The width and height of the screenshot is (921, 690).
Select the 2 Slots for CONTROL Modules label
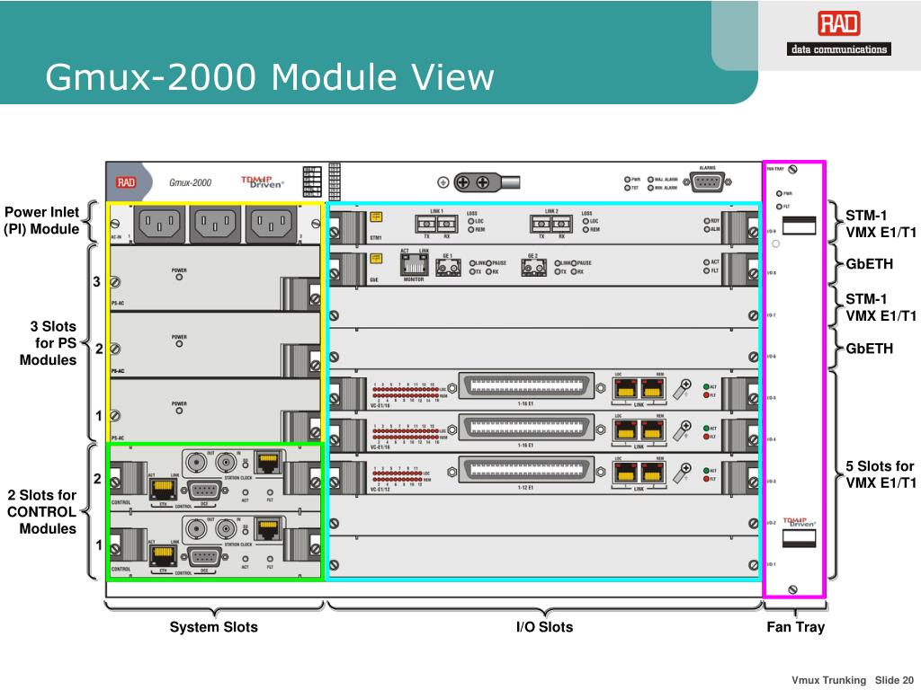(x=41, y=511)
